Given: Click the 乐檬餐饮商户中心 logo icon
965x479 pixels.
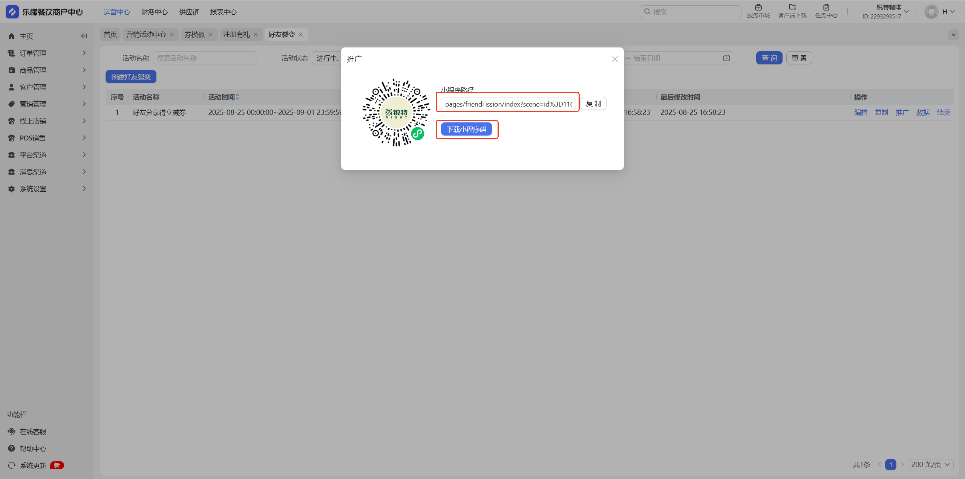Looking at the screenshot, I should (12, 12).
